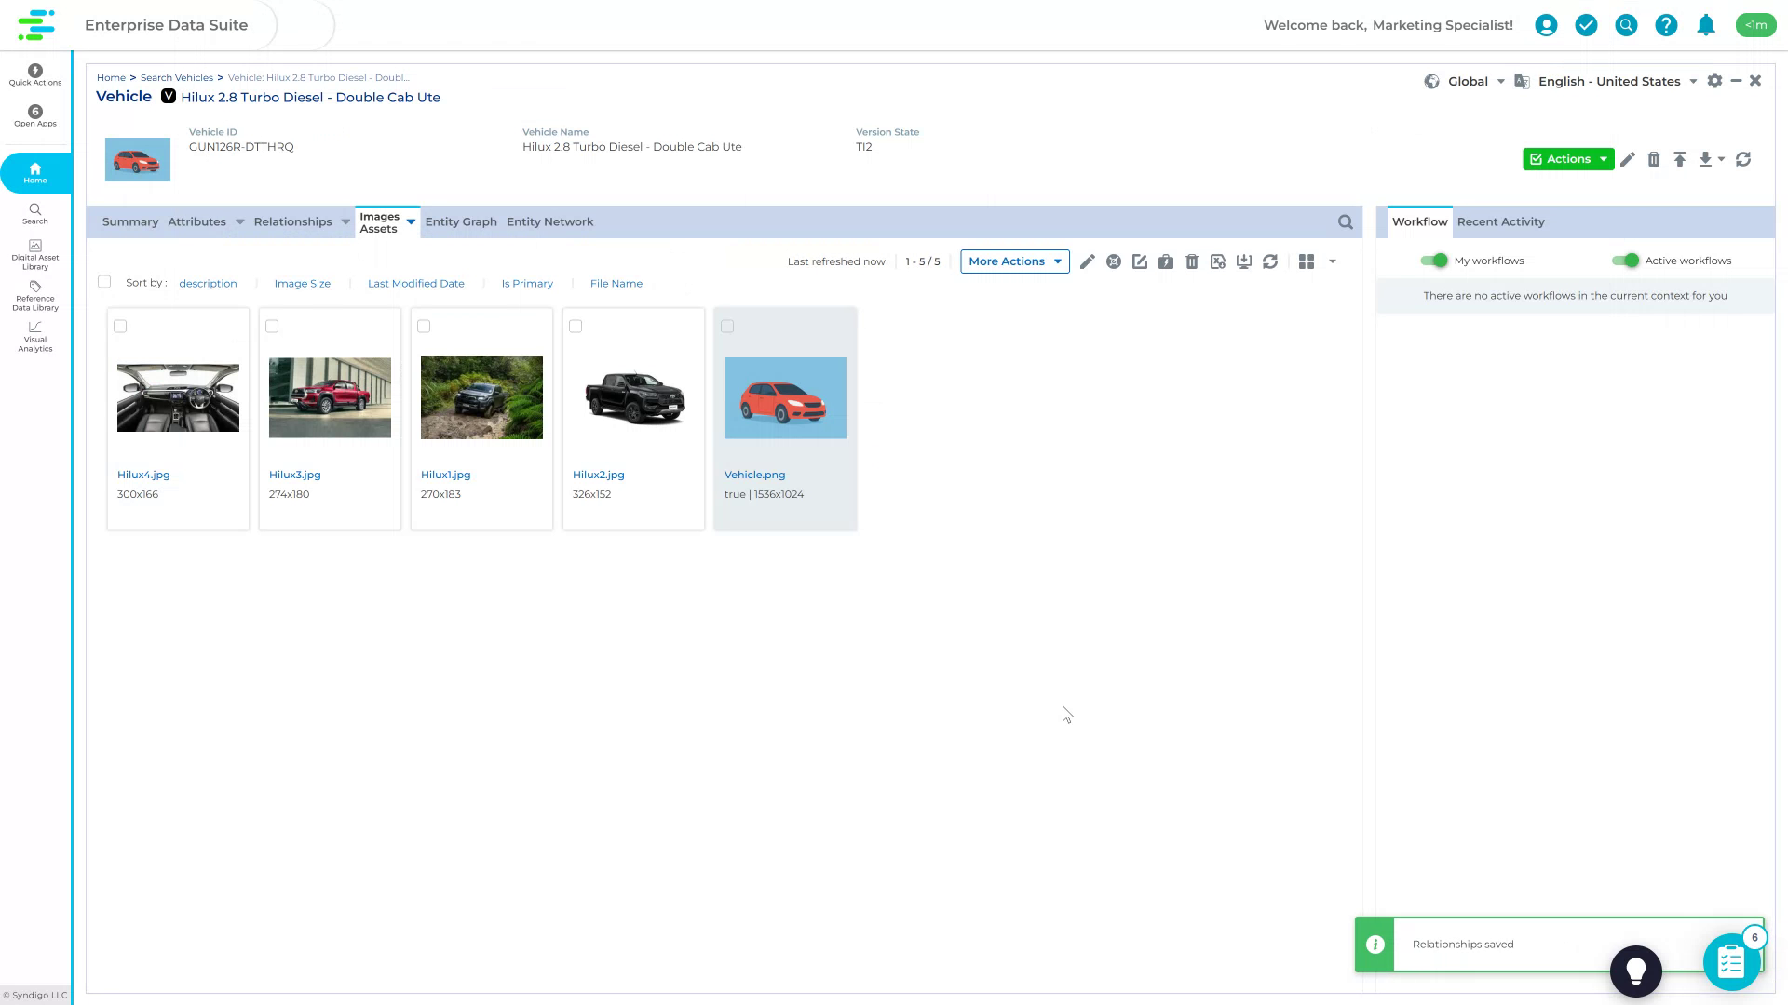Select the checkbox on Hilux4.jpg card

click(120, 326)
